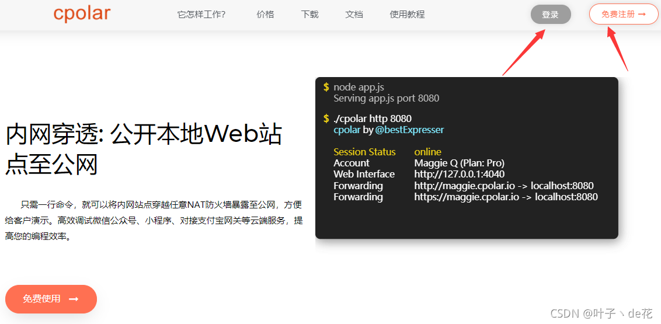Click the 免费注册 sign-up button
This screenshot has width=661, height=324.
click(x=624, y=14)
